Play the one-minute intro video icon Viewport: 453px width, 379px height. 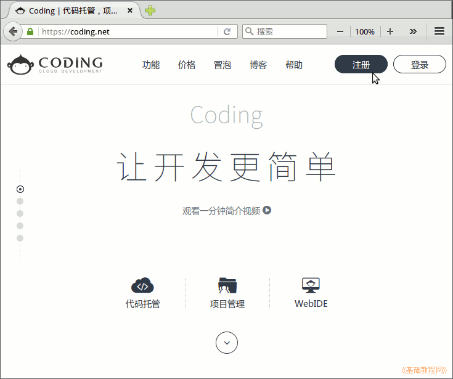coord(267,210)
